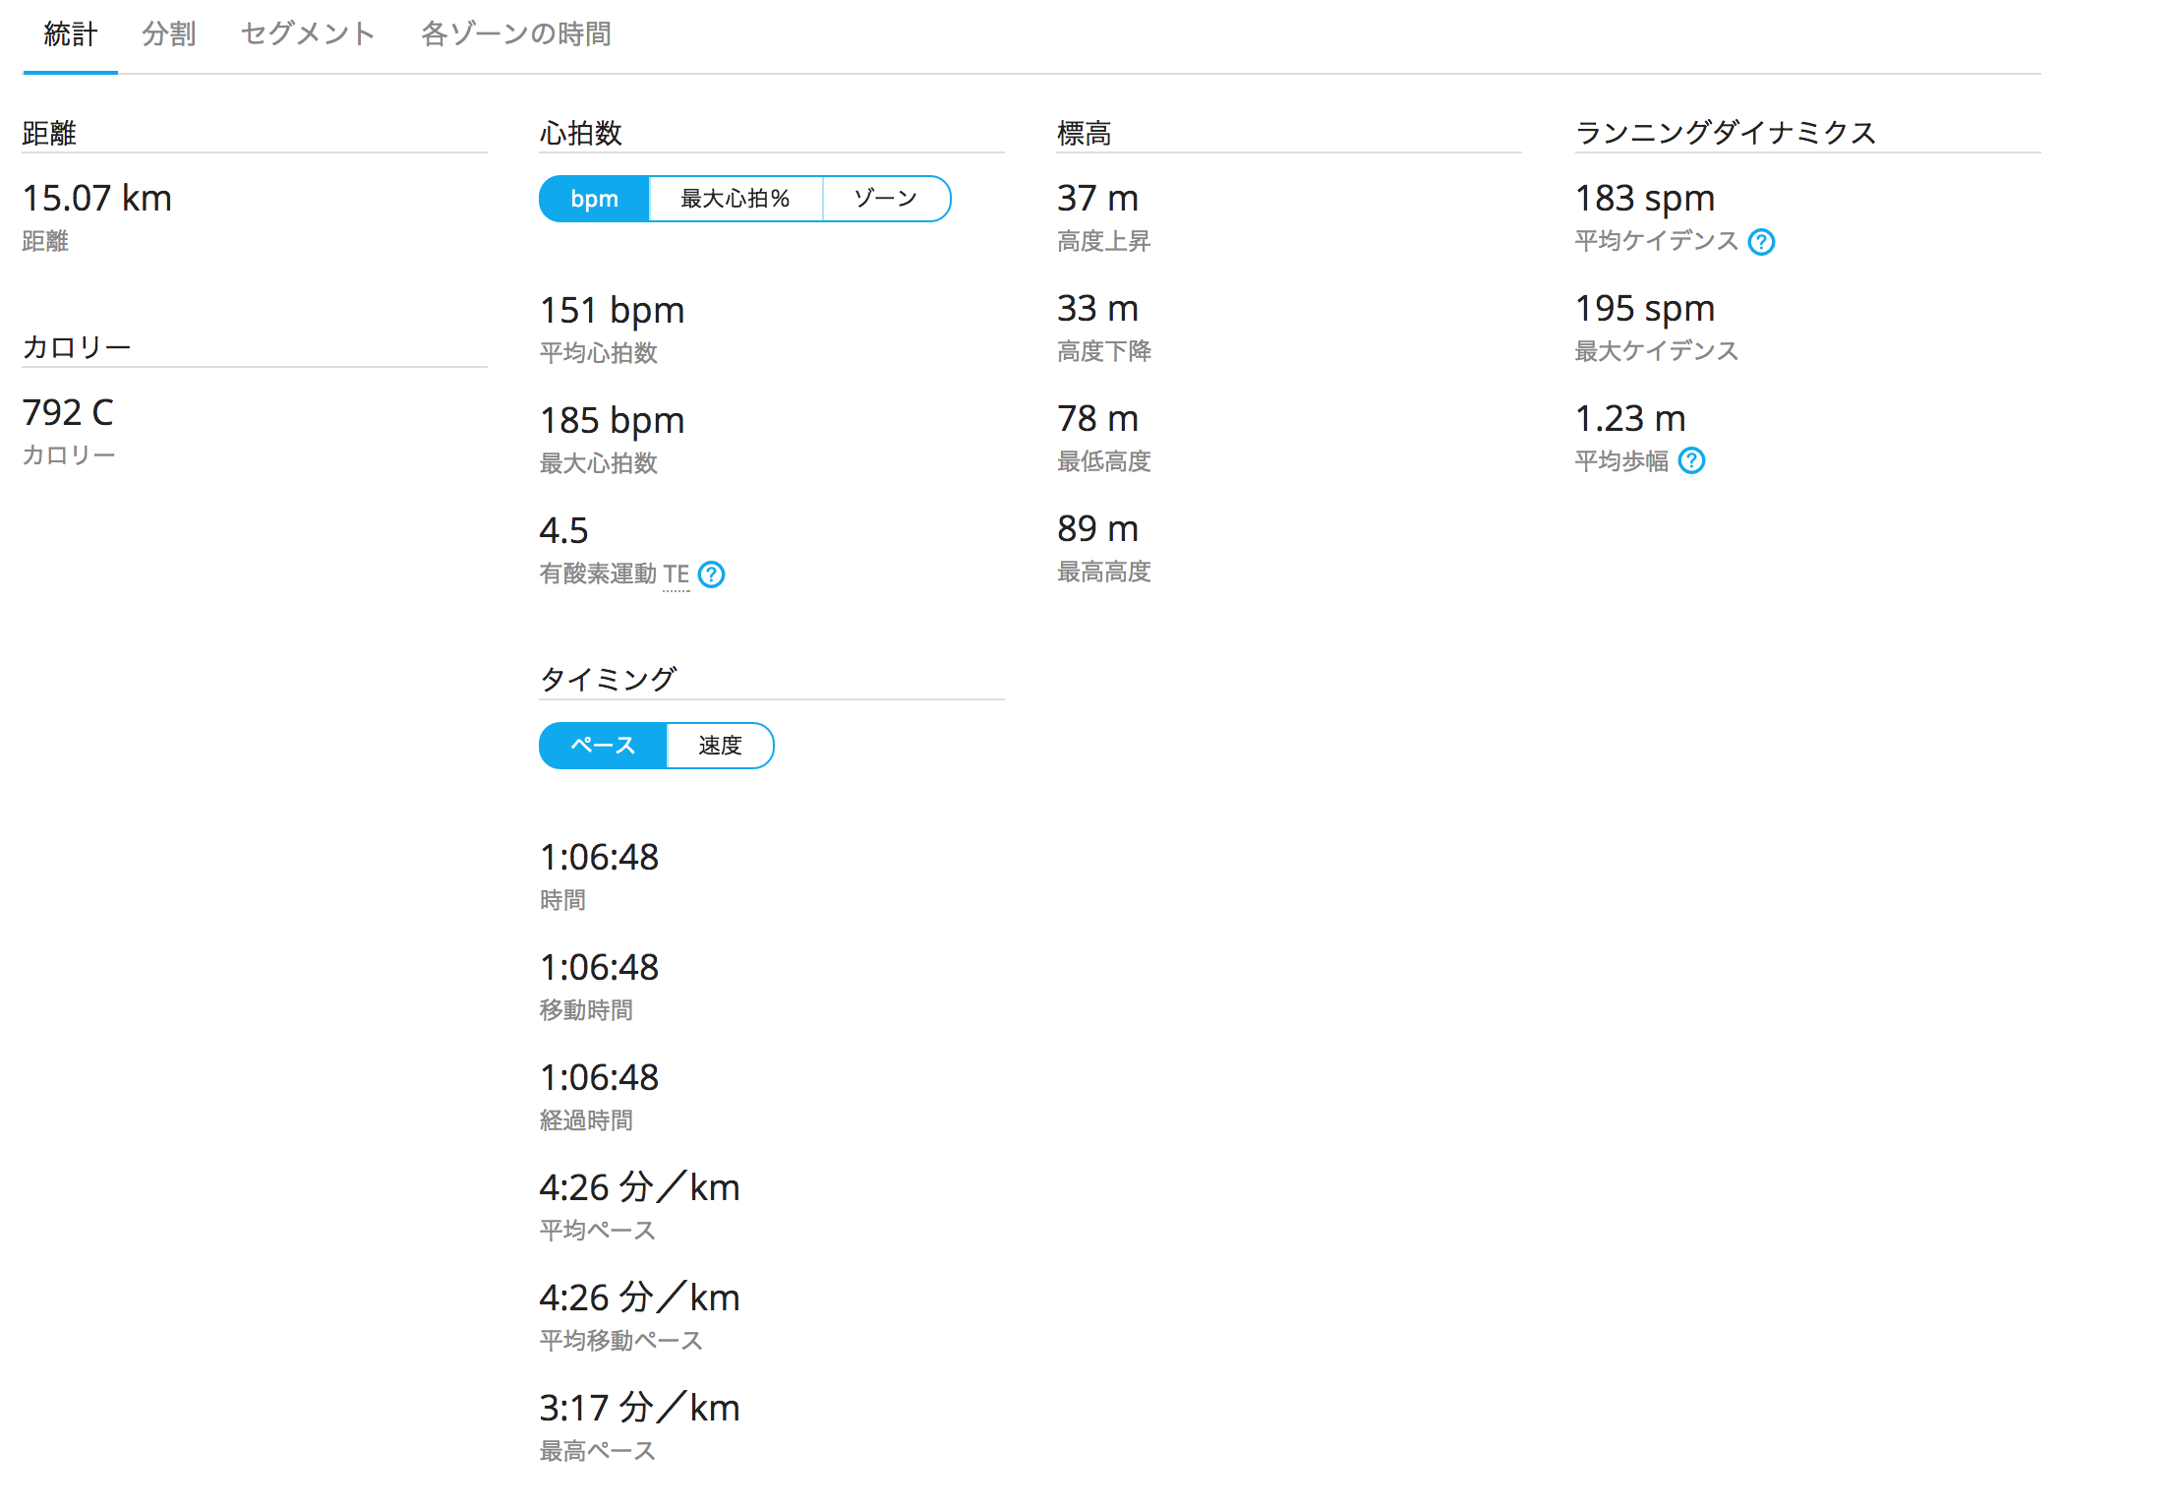Screen dimensions: 2177x1509
Task: Switch heart rate to 最大心拍%
Action: click(735, 199)
